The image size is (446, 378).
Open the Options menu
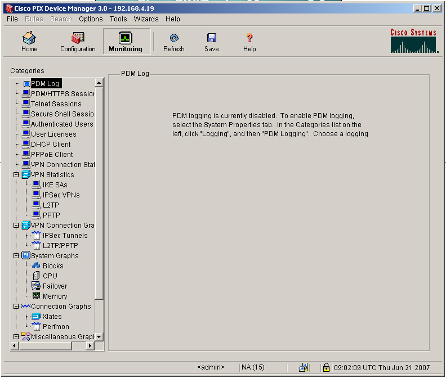(x=91, y=19)
